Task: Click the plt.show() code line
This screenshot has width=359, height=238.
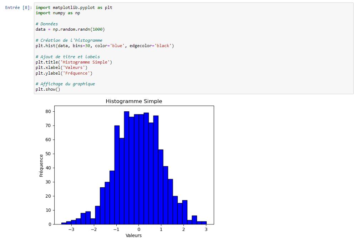Action: point(48,89)
